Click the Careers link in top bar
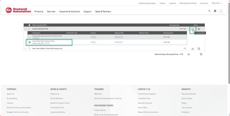230x116 pixels. [162, 3]
